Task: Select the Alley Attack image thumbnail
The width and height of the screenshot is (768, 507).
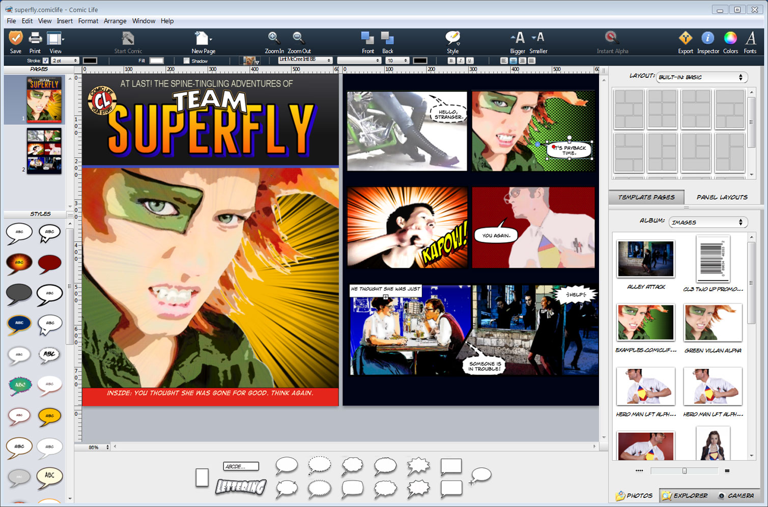Action: (645, 259)
